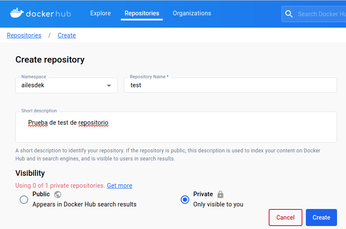Expand the Namespace dropdown arrow
Viewport: 346px width, 229px height.
tap(109, 86)
